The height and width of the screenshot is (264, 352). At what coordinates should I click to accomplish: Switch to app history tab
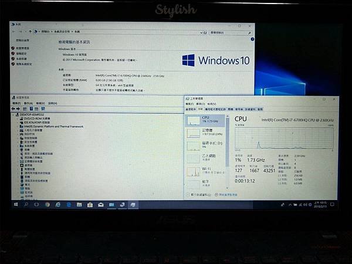pyautogui.click(x=215, y=109)
